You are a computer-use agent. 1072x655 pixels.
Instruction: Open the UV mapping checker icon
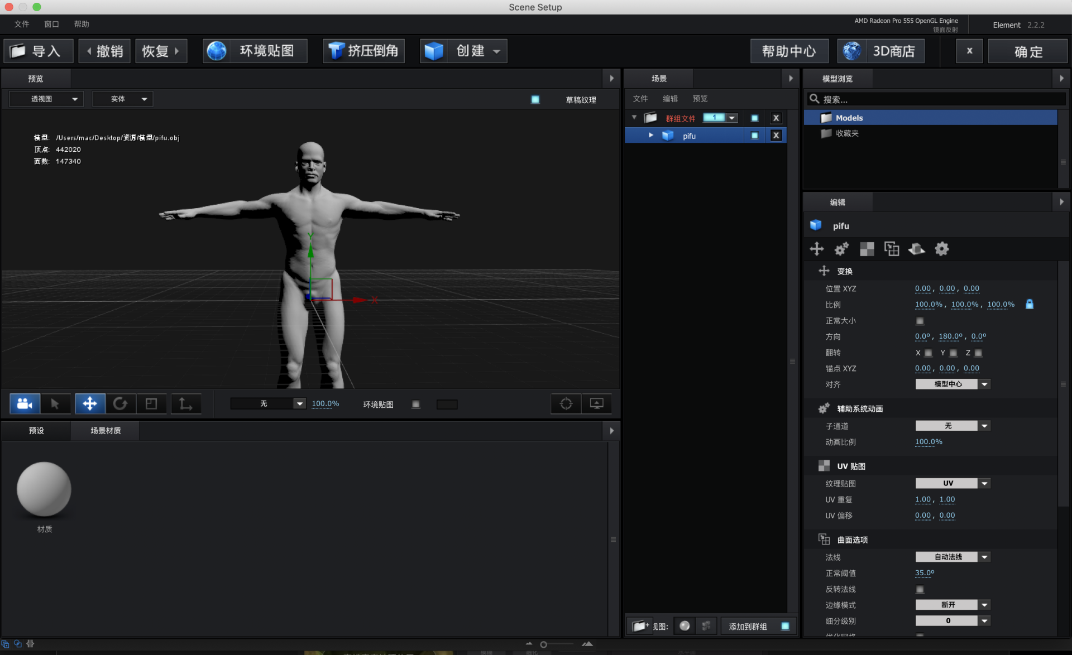click(x=867, y=249)
